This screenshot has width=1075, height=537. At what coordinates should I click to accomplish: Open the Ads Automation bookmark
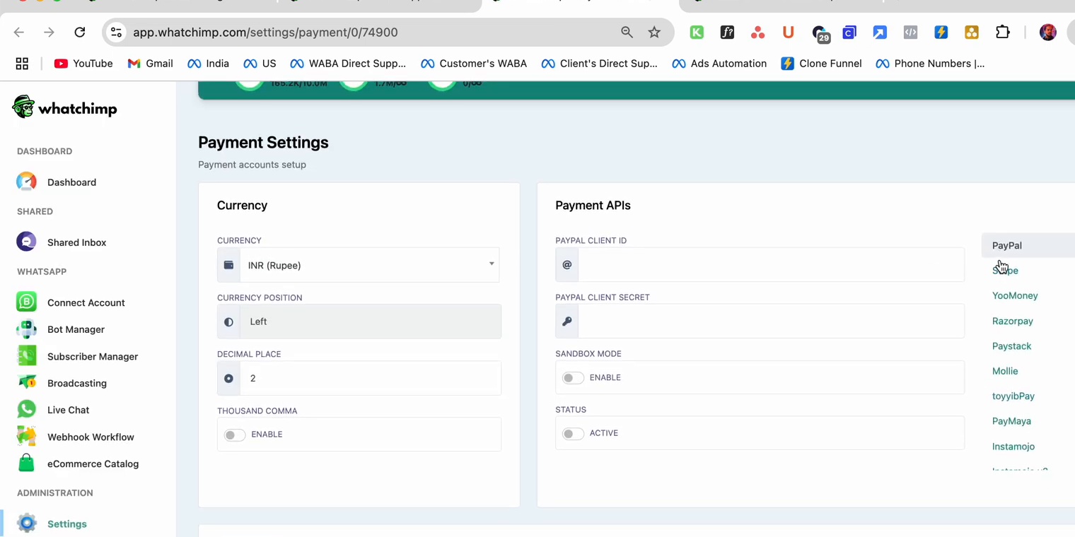tap(719, 64)
